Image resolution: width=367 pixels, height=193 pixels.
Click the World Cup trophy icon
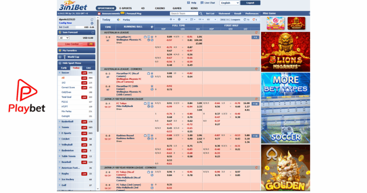tap(65, 57)
